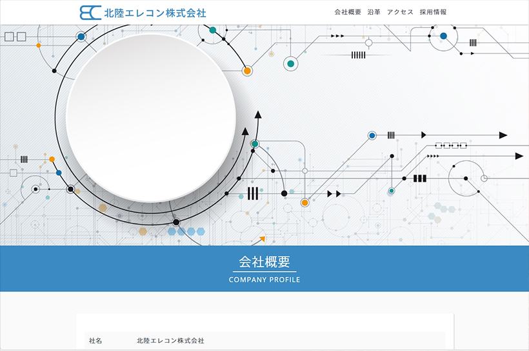
Task: Click the COMPANY PROFILE subtitle text
Action: click(264, 280)
